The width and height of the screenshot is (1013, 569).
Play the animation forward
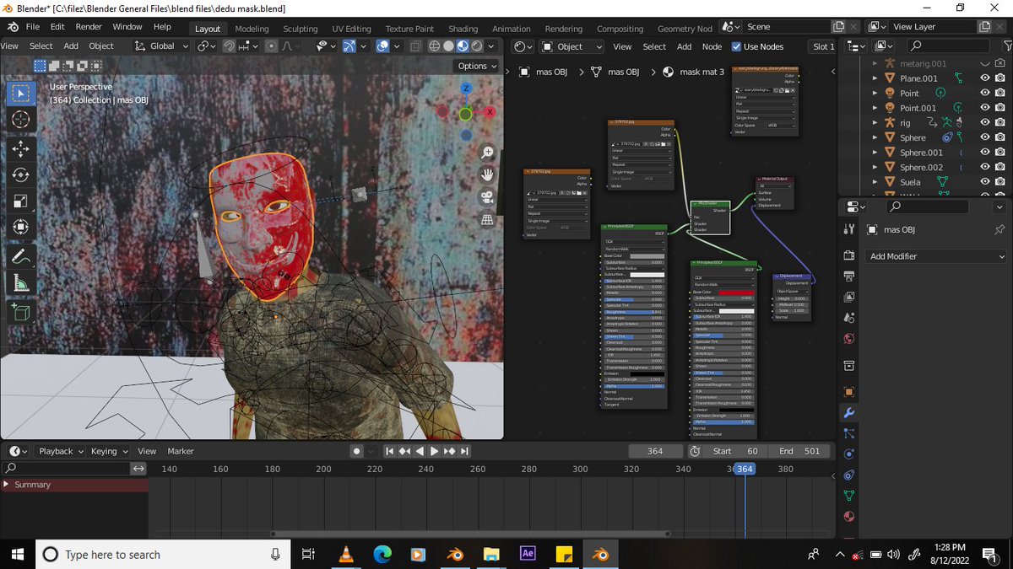(x=434, y=451)
